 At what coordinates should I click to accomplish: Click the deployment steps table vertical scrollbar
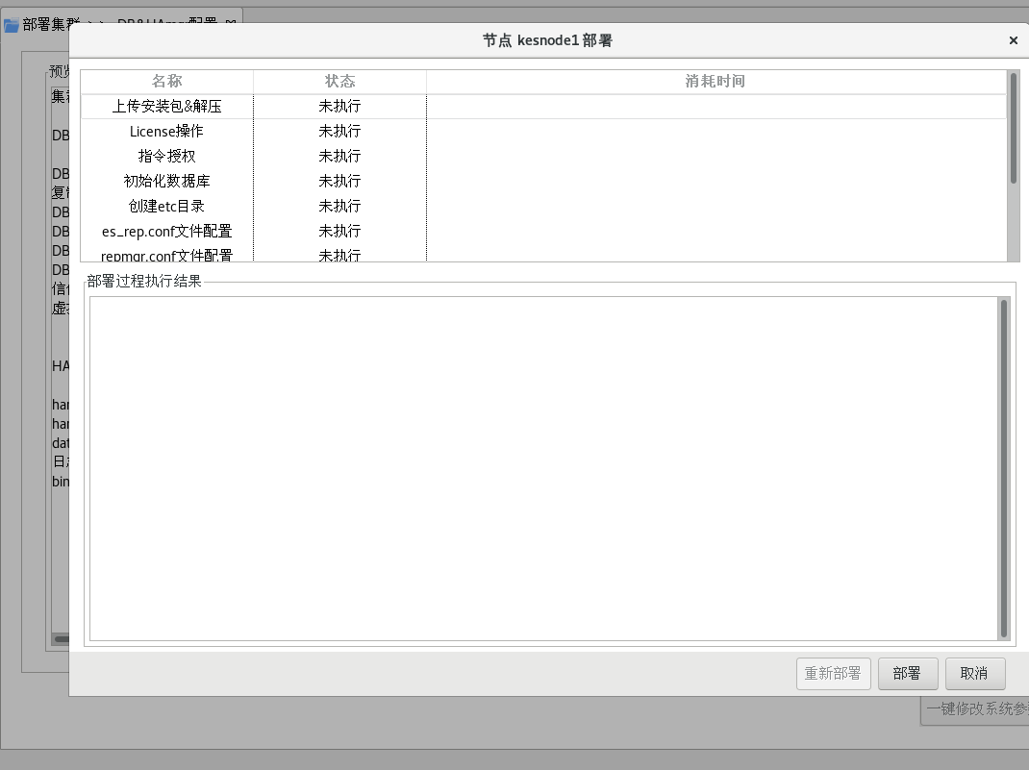point(1013,130)
